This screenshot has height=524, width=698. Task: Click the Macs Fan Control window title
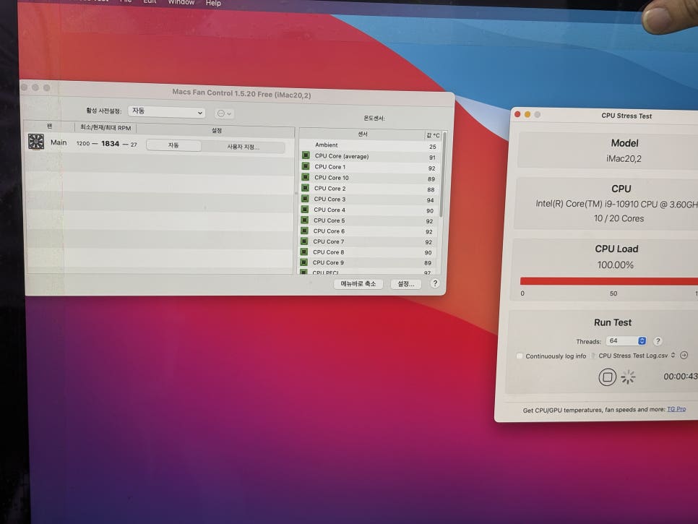241,93
